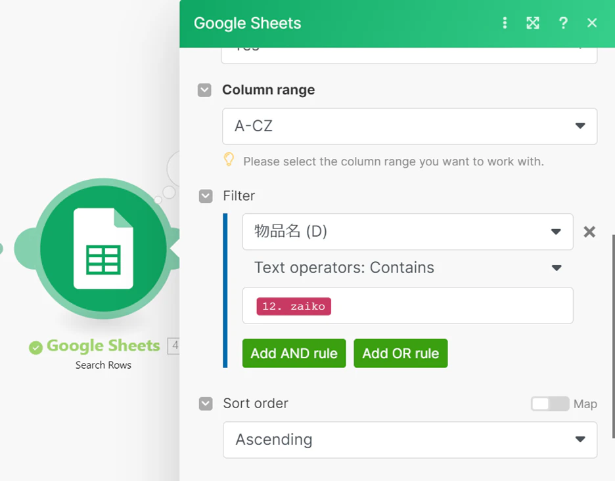Click the column range hint text
The width and height of the screenshot is (615, 481).
point(394,161)
